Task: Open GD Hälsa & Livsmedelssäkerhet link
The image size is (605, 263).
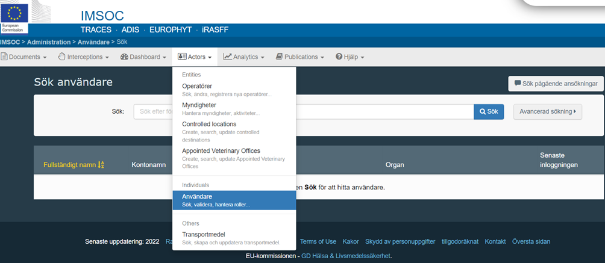Action: pyautogui.click(x=346, y=256)
